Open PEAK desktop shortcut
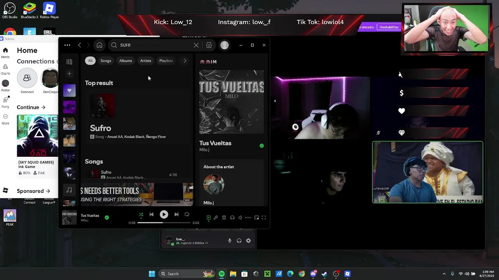The width and height of the screenshot is (499, 280). coord(10,218)
